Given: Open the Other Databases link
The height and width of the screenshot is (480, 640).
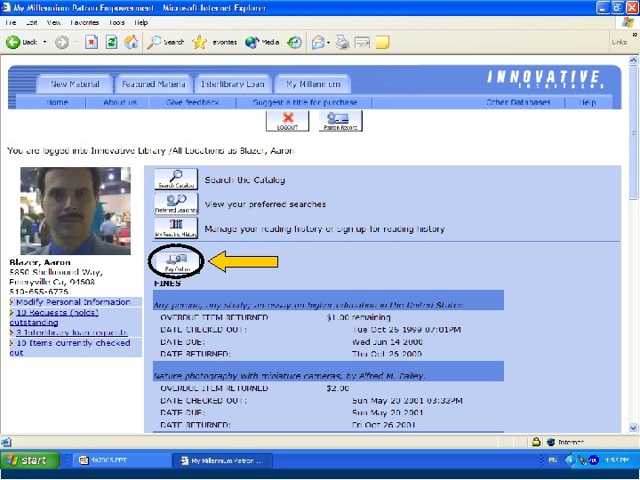Looking at the screenshot, I should point(518,102).
